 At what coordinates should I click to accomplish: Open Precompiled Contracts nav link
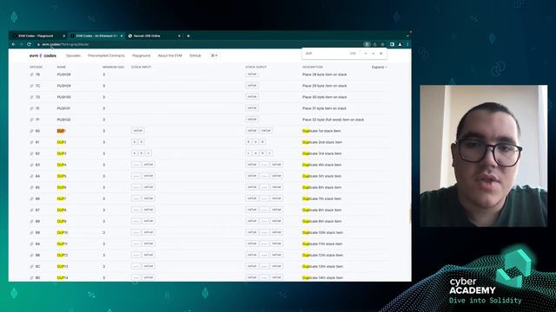click(106, 55)
